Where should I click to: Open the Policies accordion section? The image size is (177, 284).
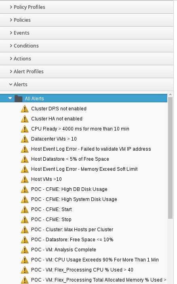[87, 20]
